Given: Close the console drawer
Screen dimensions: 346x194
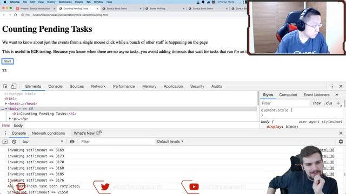Looking at the screenshot, I should pyautogui.click(x=341, y=133).
